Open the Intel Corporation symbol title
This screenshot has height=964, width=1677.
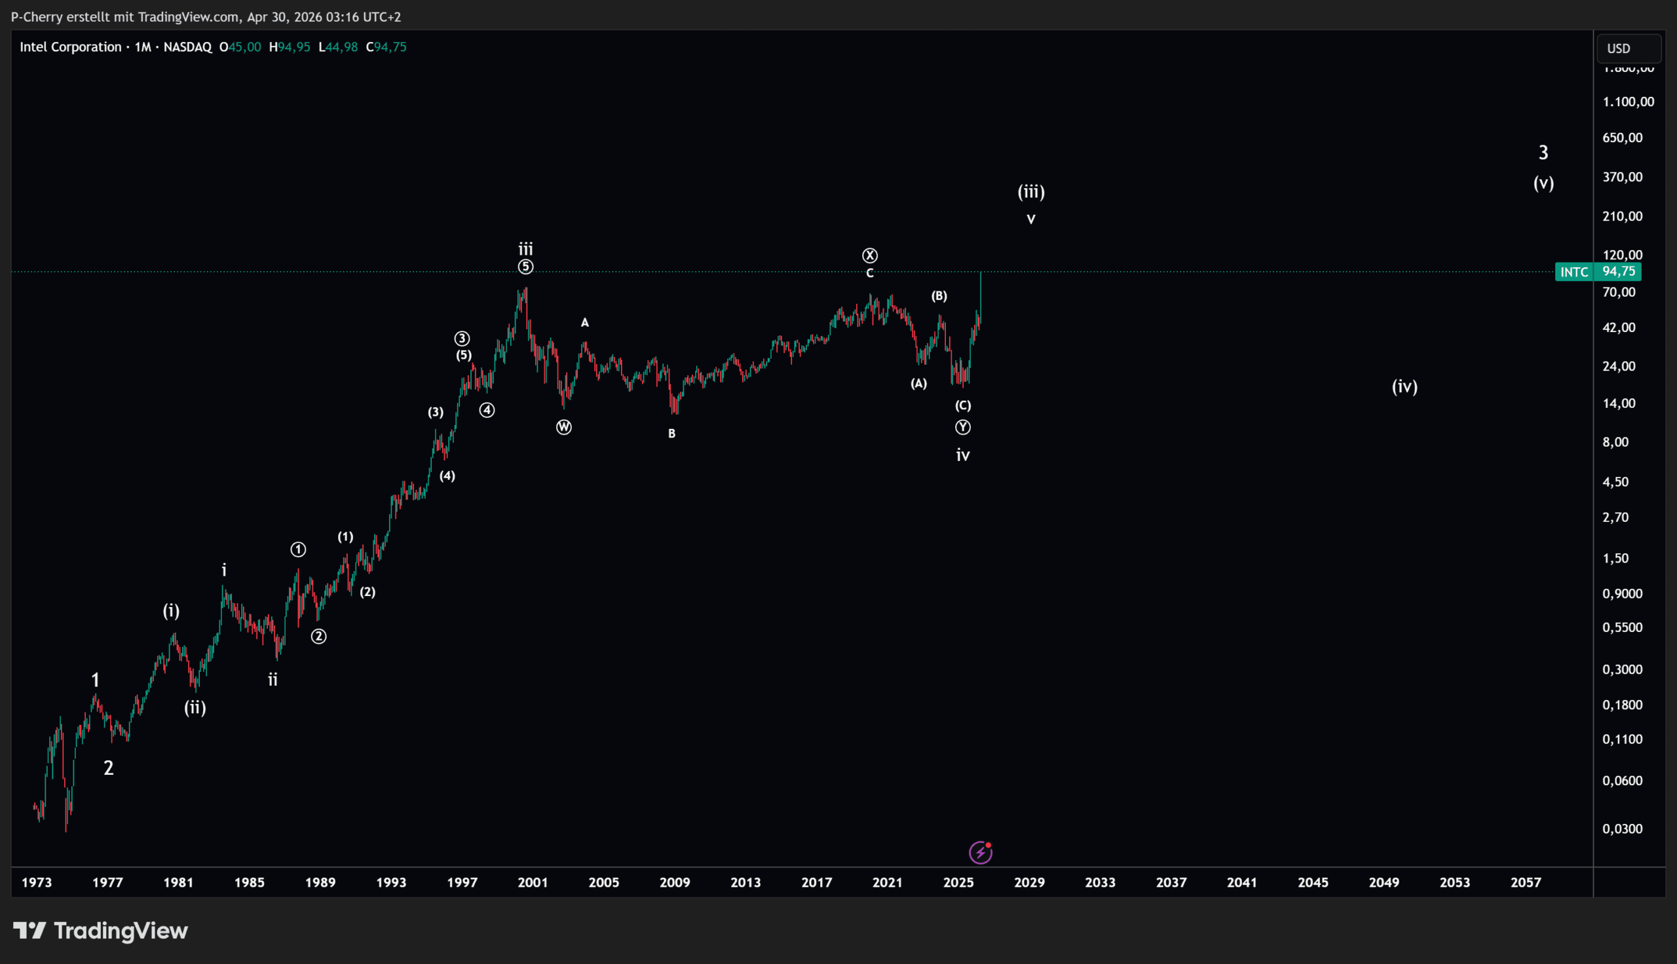click(71, 47)
